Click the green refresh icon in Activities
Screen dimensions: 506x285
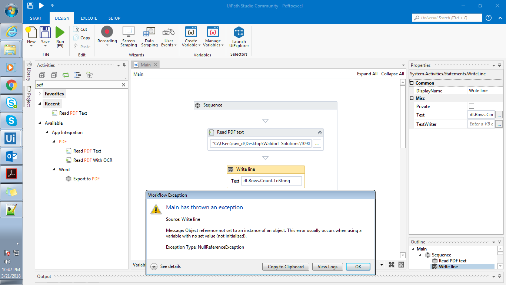[66, 75]
